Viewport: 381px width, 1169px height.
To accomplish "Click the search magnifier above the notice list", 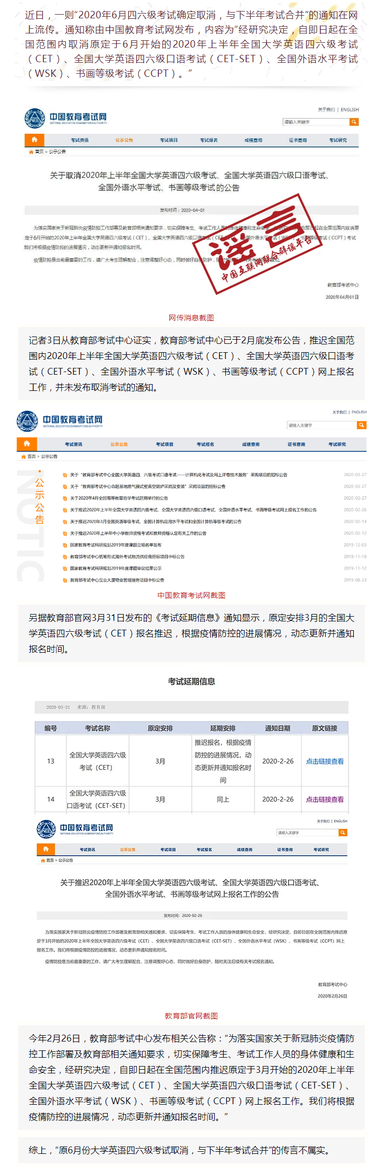I will [x=362, y=425].
